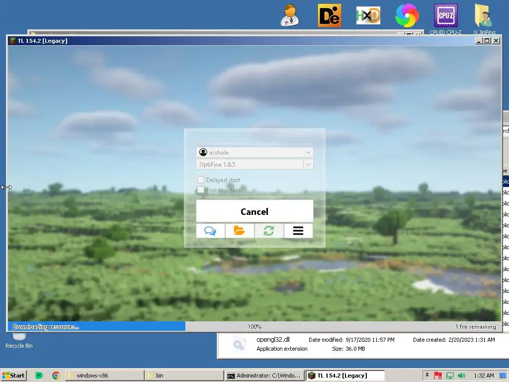The height and width of the screenshot is (382, 509).
Task: Click the Size 36.0 MB value
Action: [355, 349]
